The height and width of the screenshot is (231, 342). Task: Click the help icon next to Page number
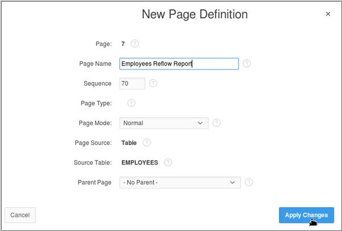point(135,43)
